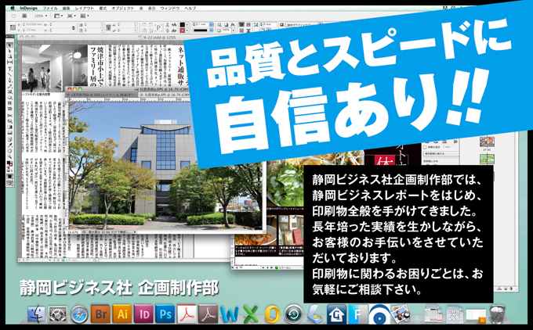The width and height of the screenshot is (533, 330).
Task: Open Photoshop from the dock
Action: click(x=165, y=314)
